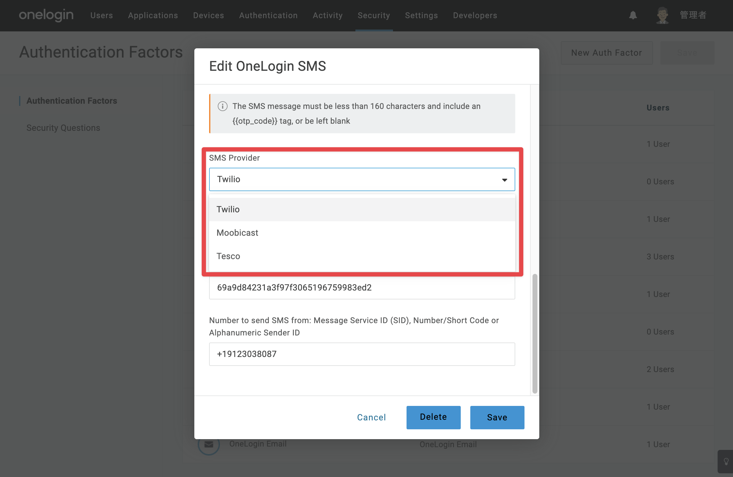
Task: Click the Edit OneLogin SMS title
Action: pos(267,66)
